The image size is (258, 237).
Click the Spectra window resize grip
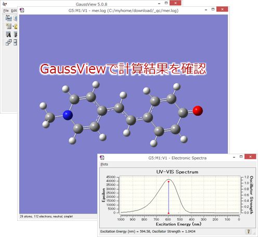point(254,233)
